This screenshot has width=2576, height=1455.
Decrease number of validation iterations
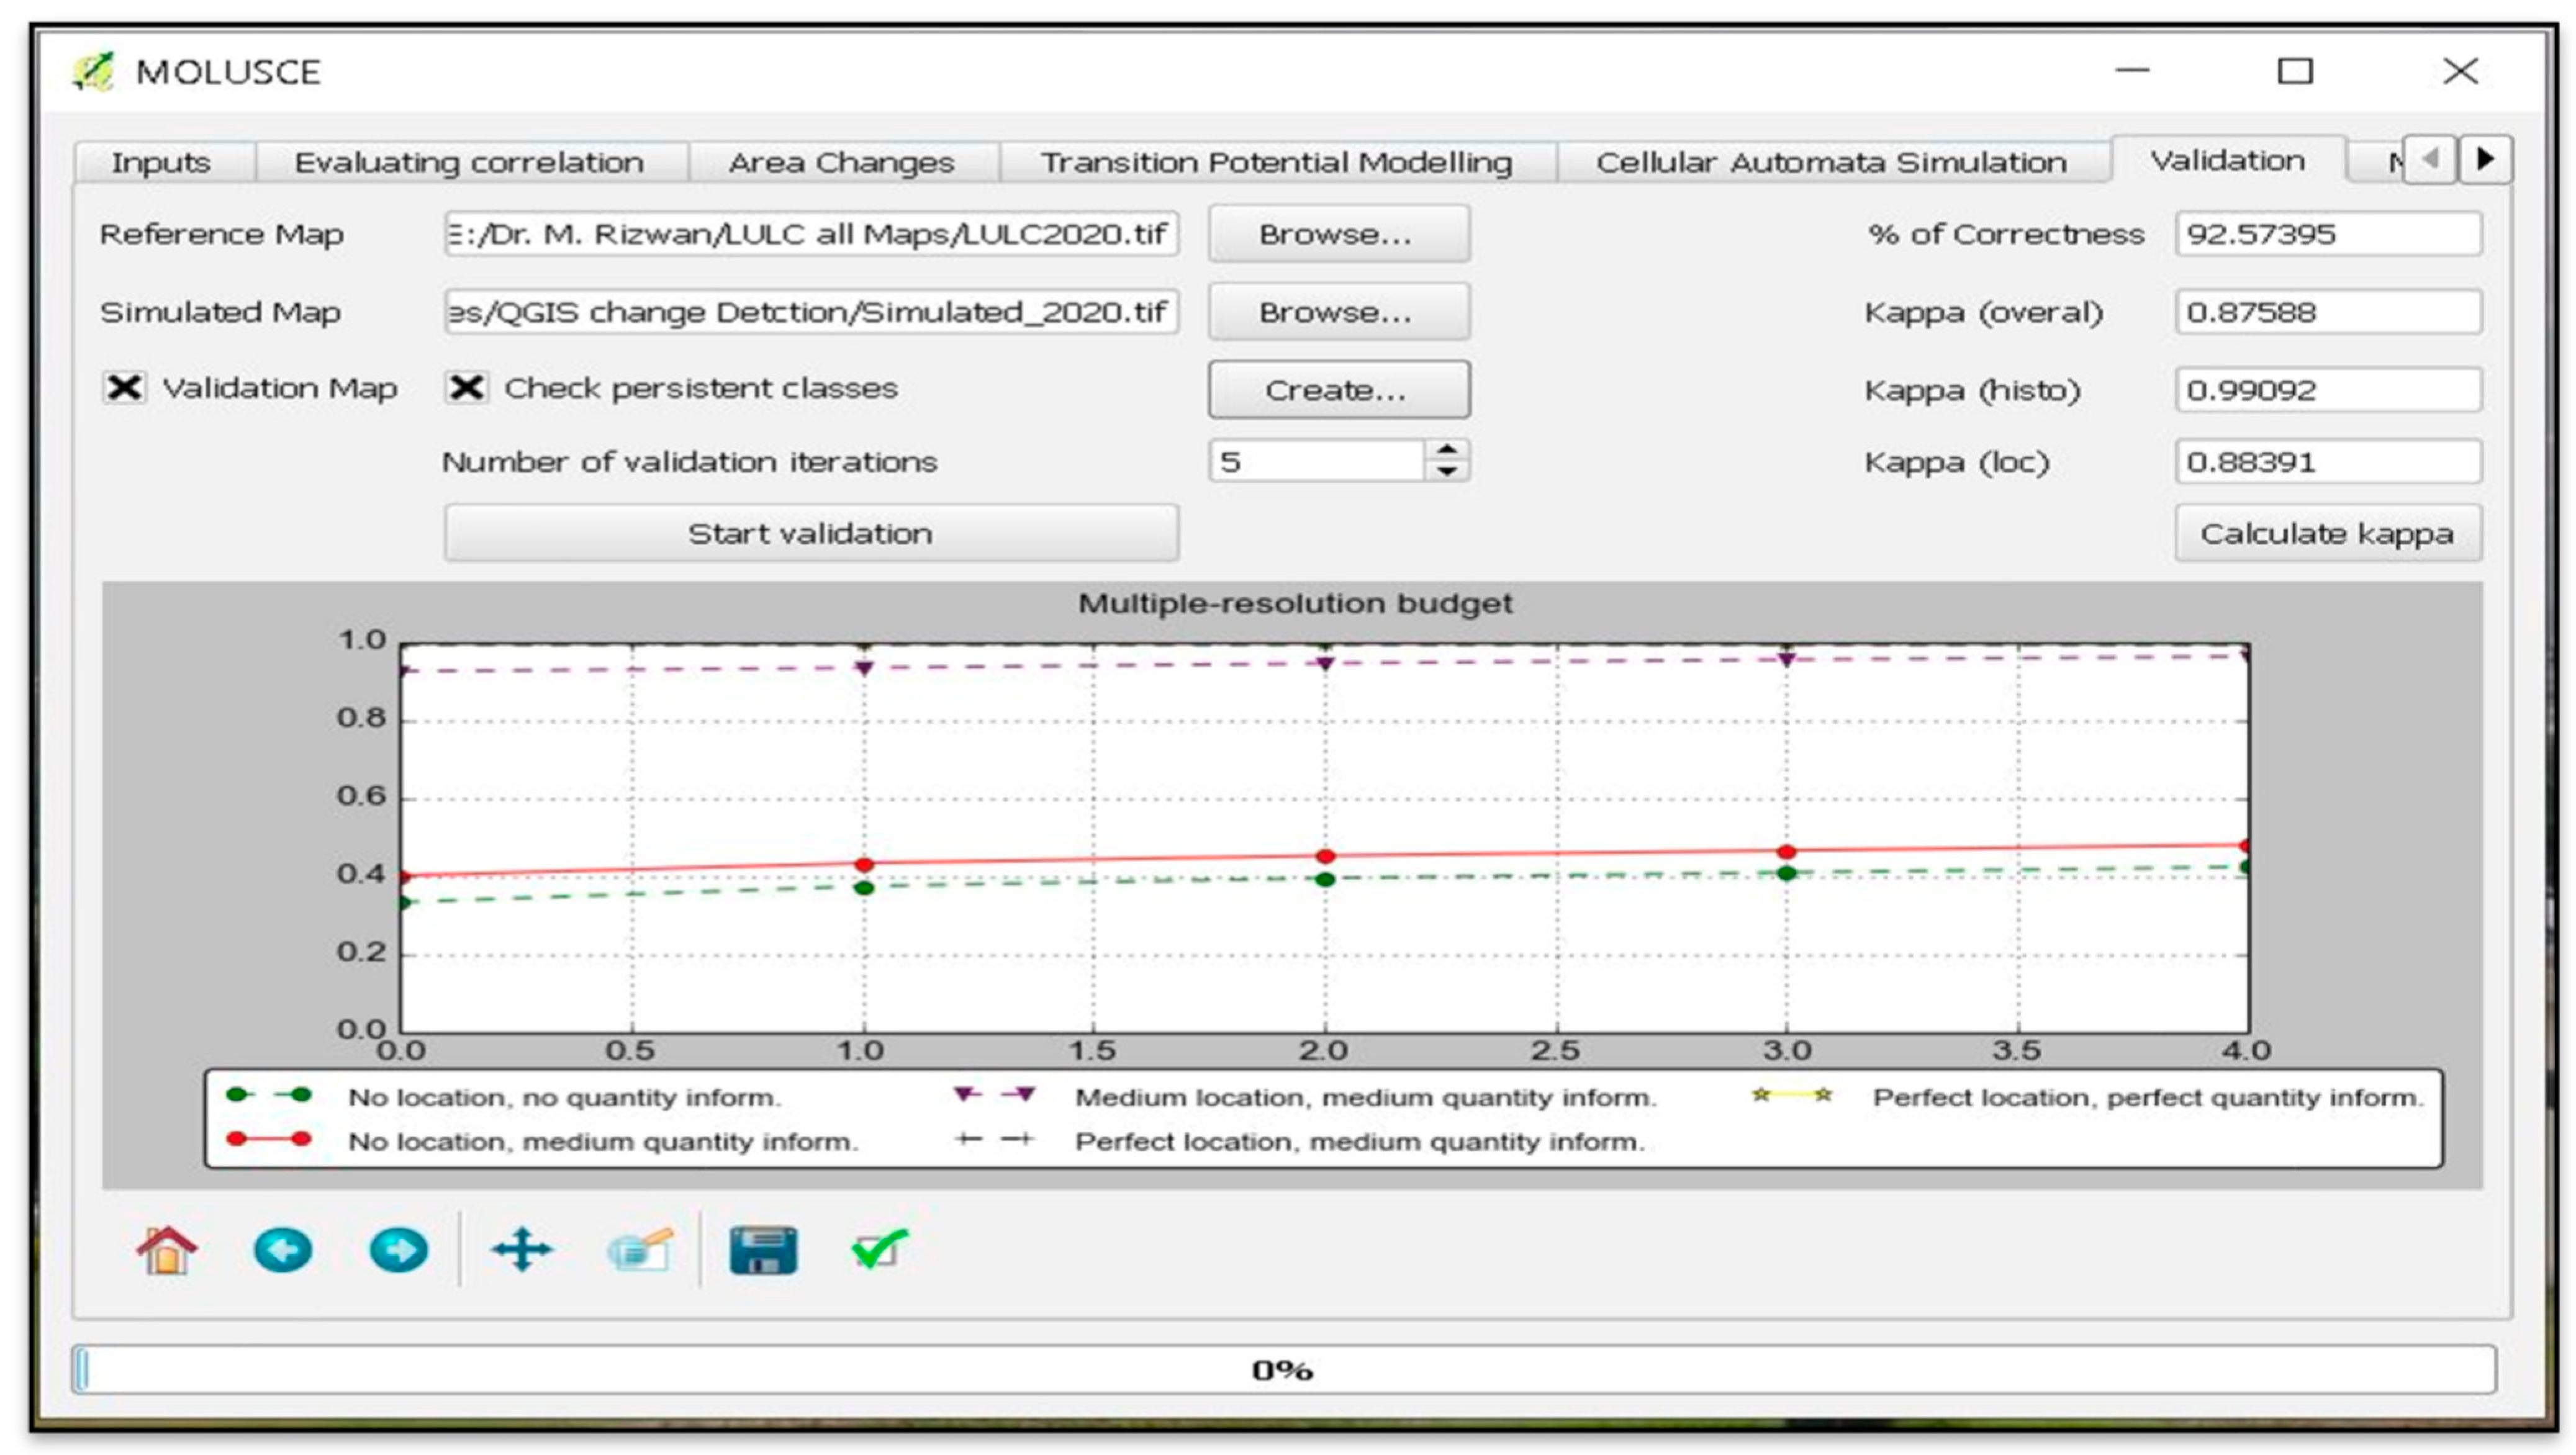tap(1446, 471)
